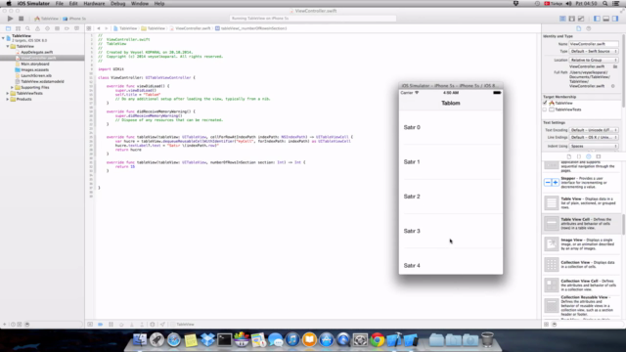Click the Name field ViewController.swift
The width and height of the screenshot is (626, 352).
(x=594, y=44)
